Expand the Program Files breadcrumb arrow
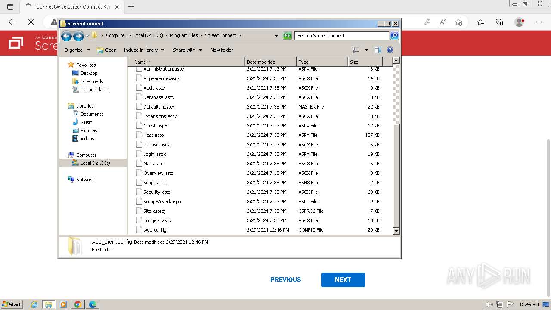Screen dimensions: 551x310 201,36
